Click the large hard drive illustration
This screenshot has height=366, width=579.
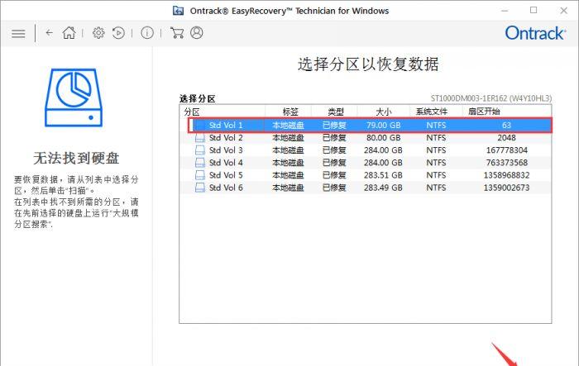(74, 97)
